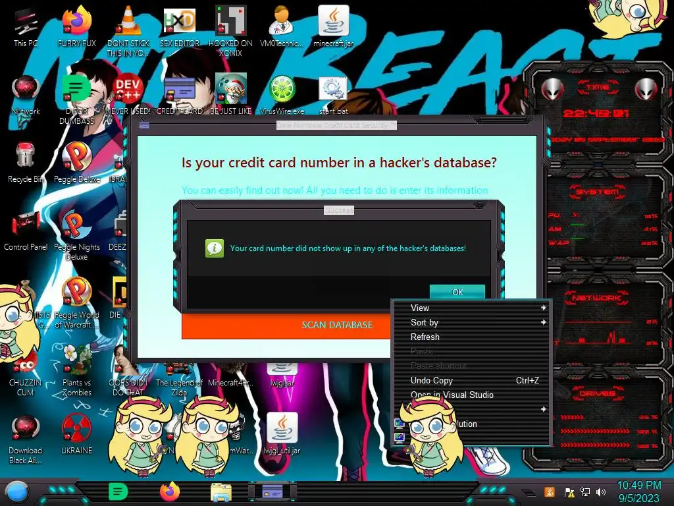Switch to credit card app taskbar button
This screenshot has height=506, width=674.
coord(272,492)
